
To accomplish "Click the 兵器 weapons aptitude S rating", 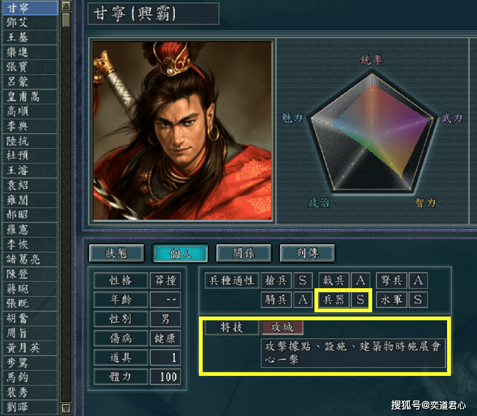I will pyautogui.click(x=360, y=300).
